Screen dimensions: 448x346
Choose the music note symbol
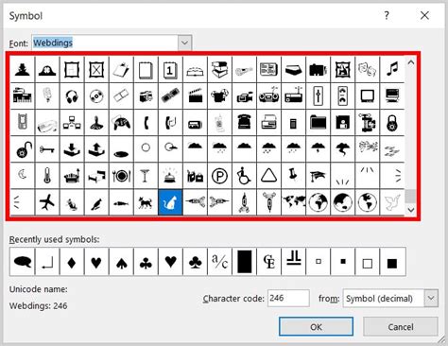point(392,69)
